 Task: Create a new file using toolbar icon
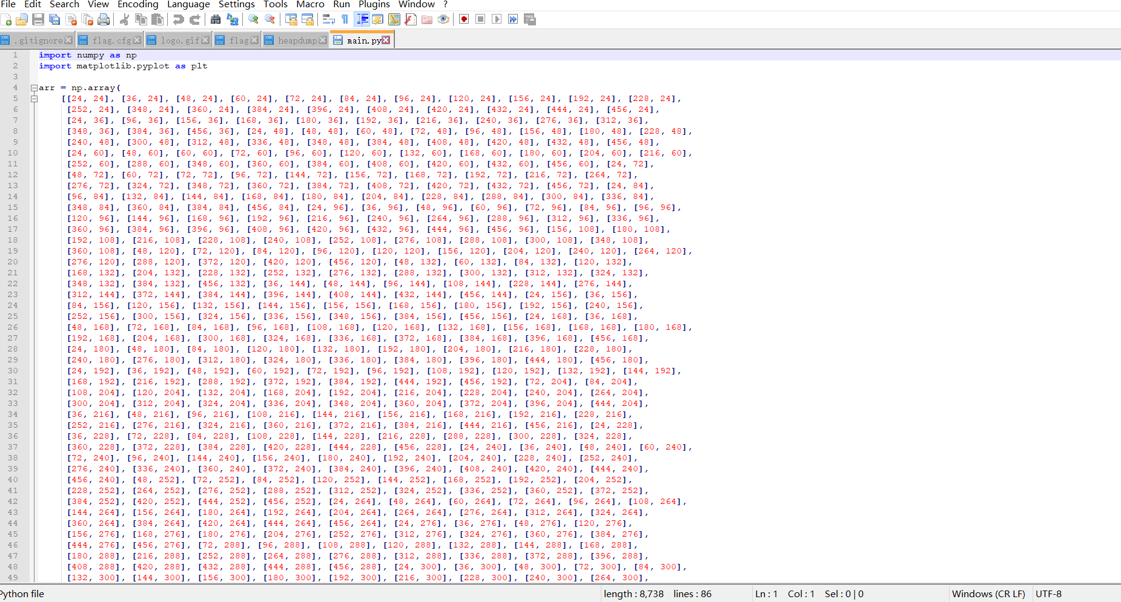click(6, 20)
